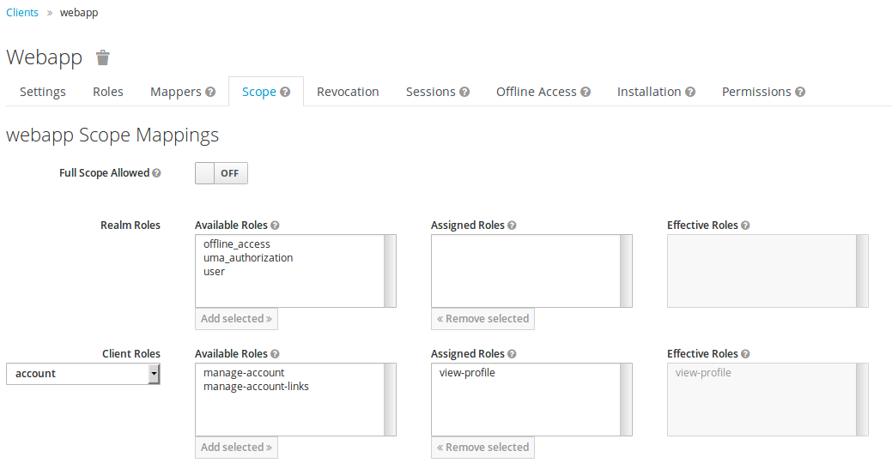The height and width of the screenshot is (469, 892).
Task: Open help icon next to Installation tab
Action: coord(690,92)
